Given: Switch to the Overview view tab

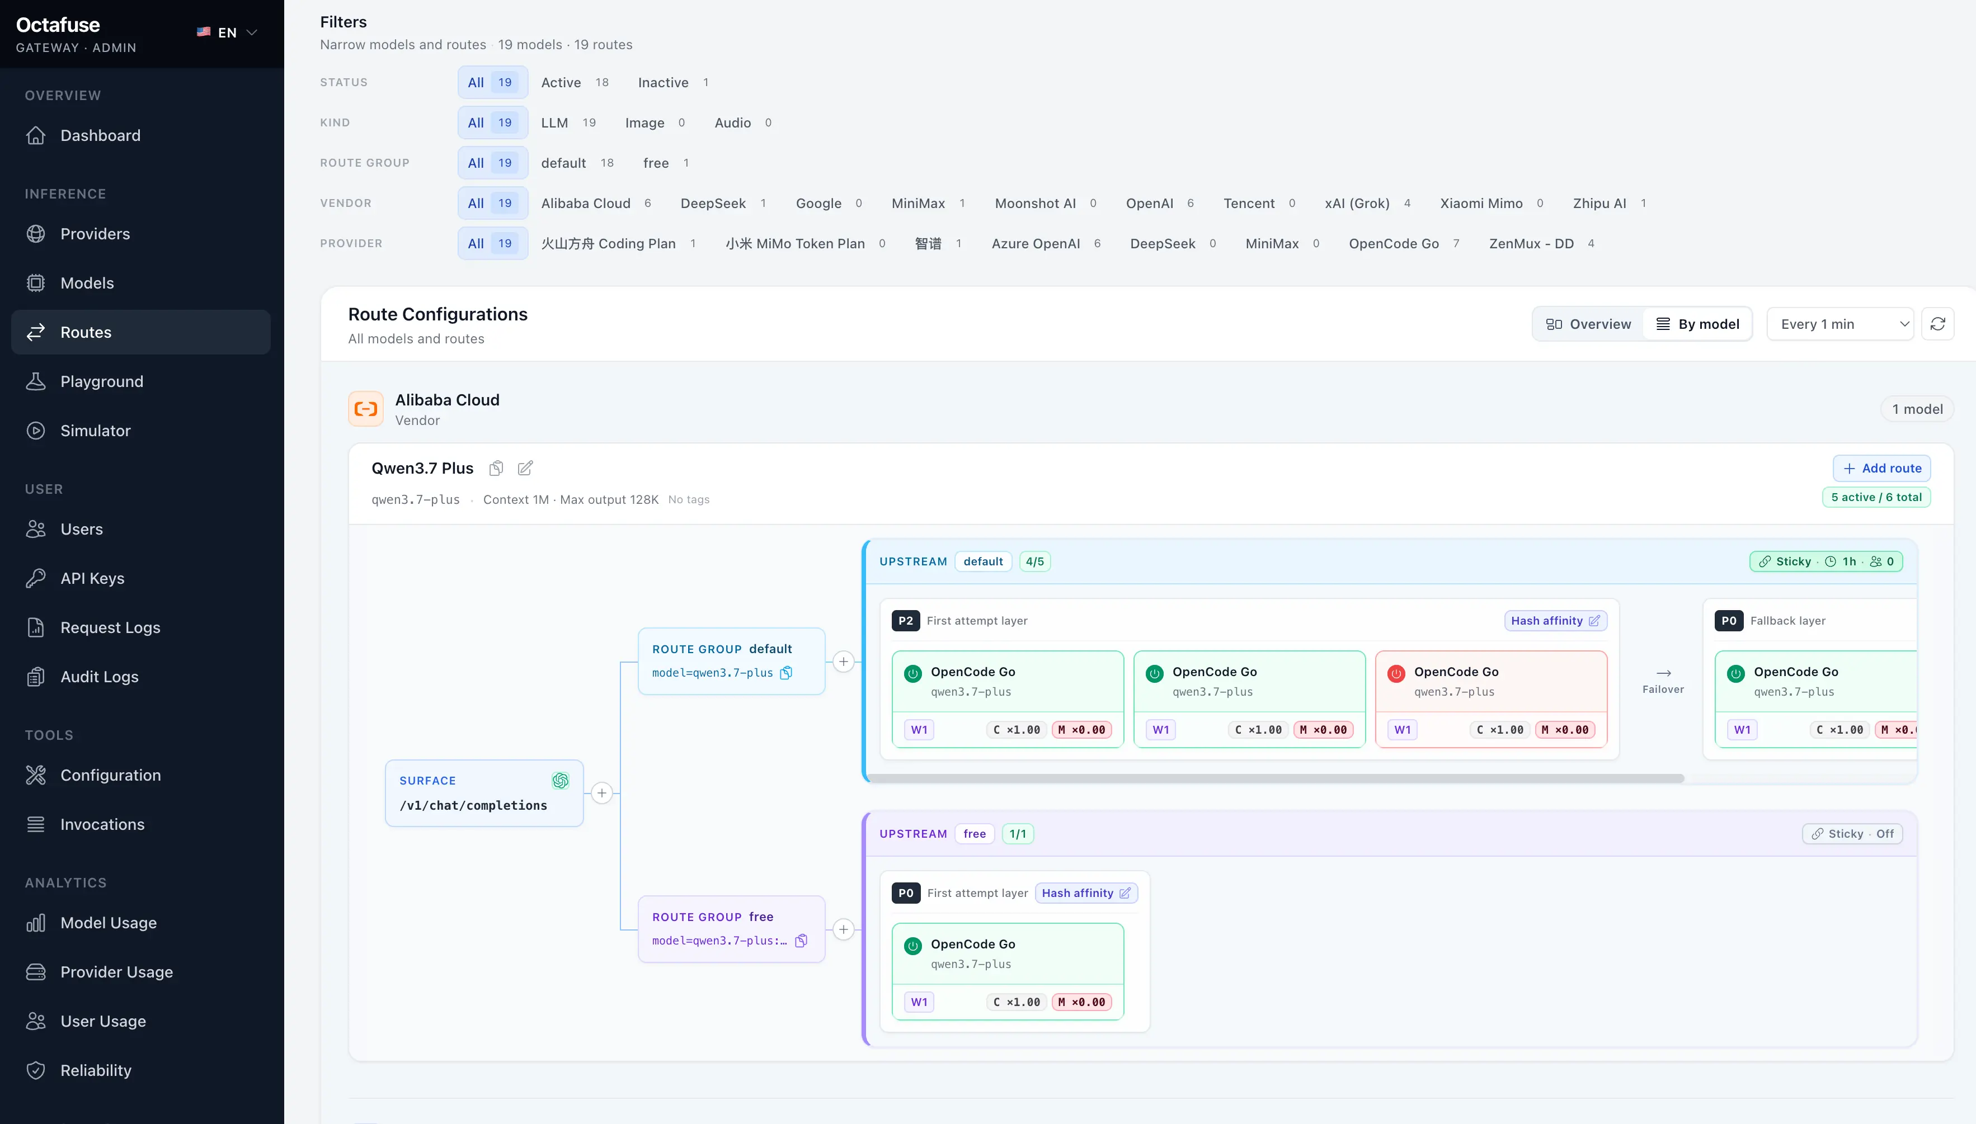Looking at the screenshot, I should point(1588,324).
